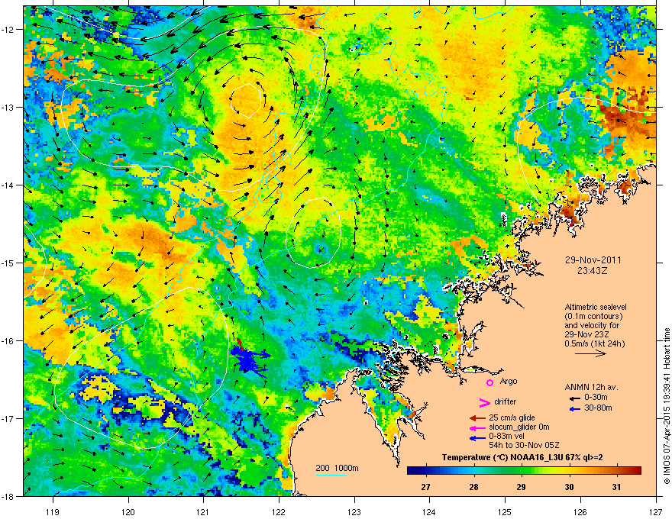The width and height of the screenshot is (672, 519).
Task: Click the 'ANMN 12h av.' label
Action: 591,387
